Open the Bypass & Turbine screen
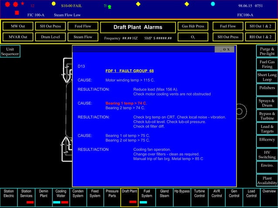 click(267, 116)
